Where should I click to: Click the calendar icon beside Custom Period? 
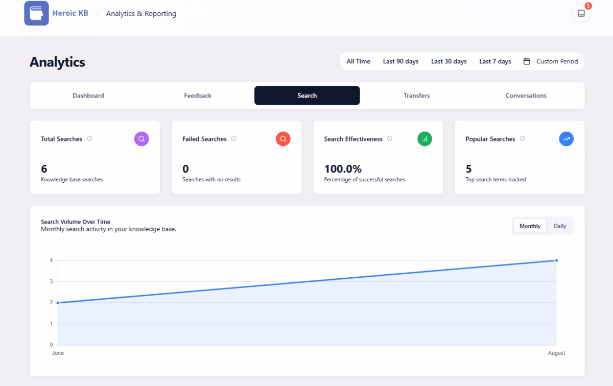(x=526, y=61)
